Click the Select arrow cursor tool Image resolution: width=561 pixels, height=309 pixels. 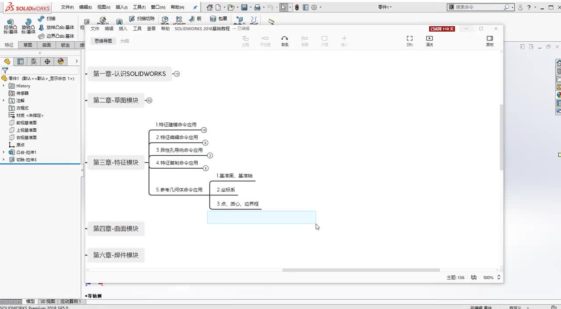pyautogui.click(x=284, y=7)
